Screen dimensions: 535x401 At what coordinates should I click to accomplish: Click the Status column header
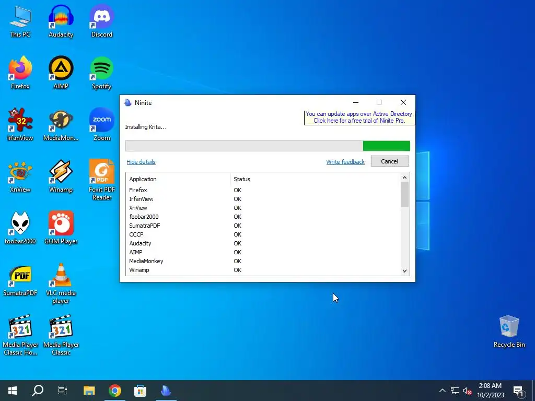(x=315, y=179)
